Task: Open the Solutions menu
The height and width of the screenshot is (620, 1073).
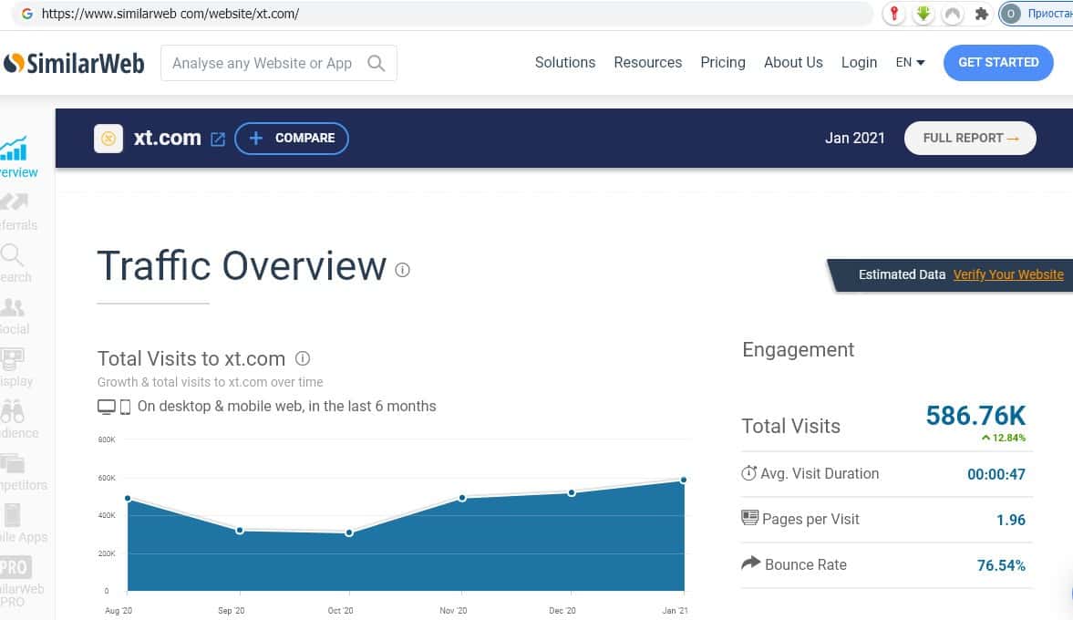Action: click(x=564, y=62)
